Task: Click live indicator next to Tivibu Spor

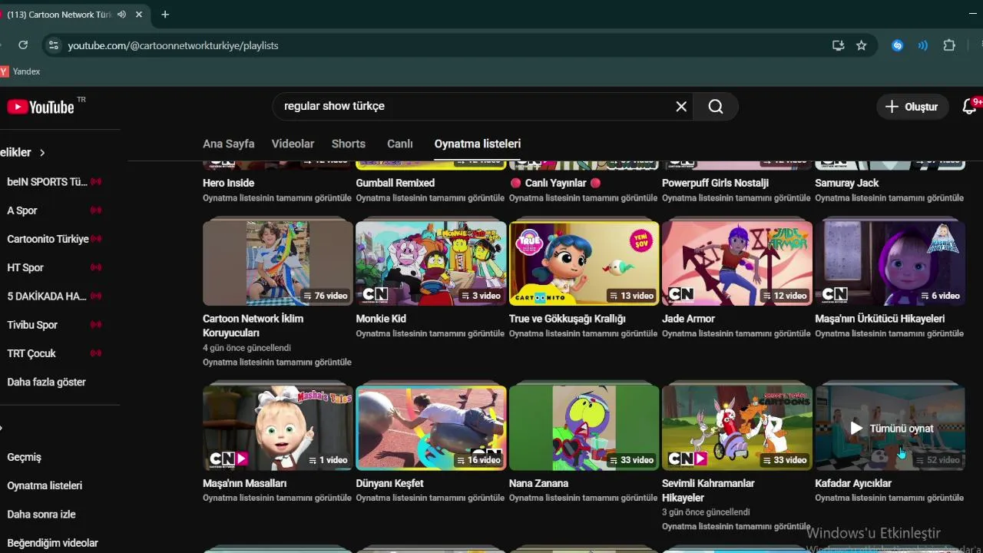Action: click(96, 325)
